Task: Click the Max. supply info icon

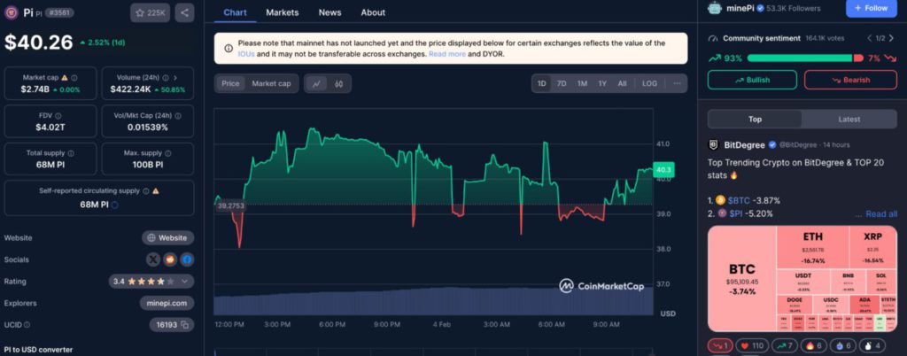Action: click(x=168, y=153)
